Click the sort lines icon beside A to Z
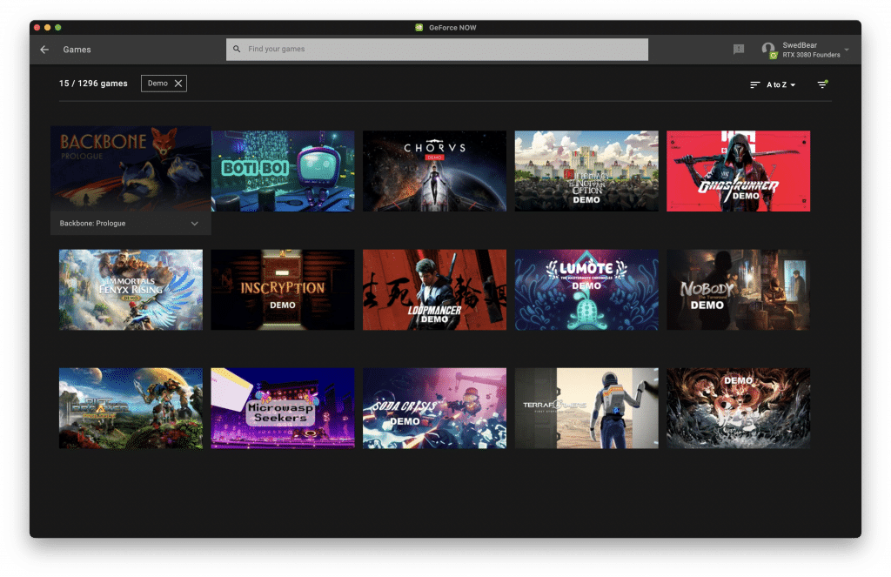Screen dimensions: 891x577 click(x=754, y=84)
